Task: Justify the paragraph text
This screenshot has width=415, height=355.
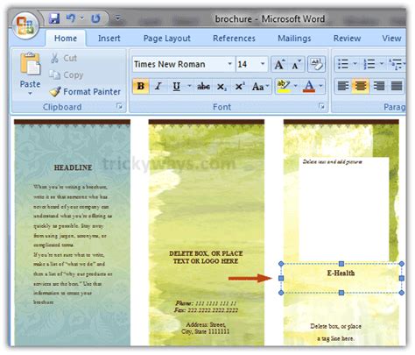Action: (397, 86)
